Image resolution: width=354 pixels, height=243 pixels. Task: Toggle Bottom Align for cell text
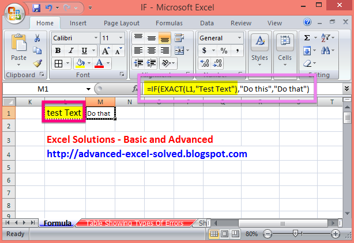[165, 37]
